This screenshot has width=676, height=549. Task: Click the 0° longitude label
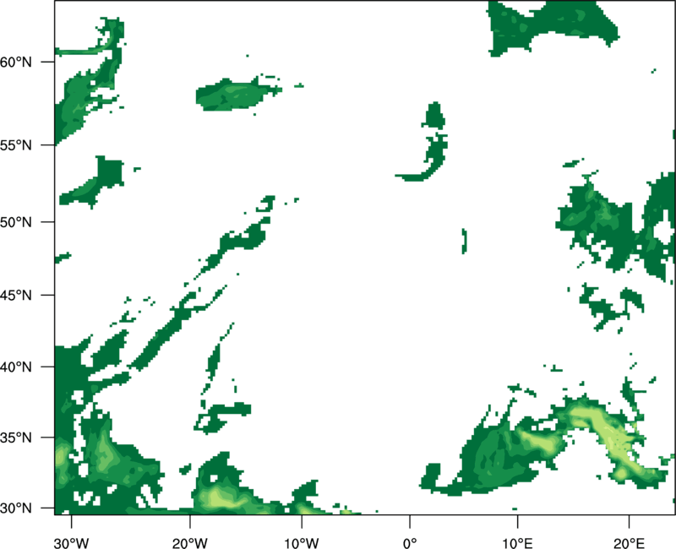pos(410,543)
